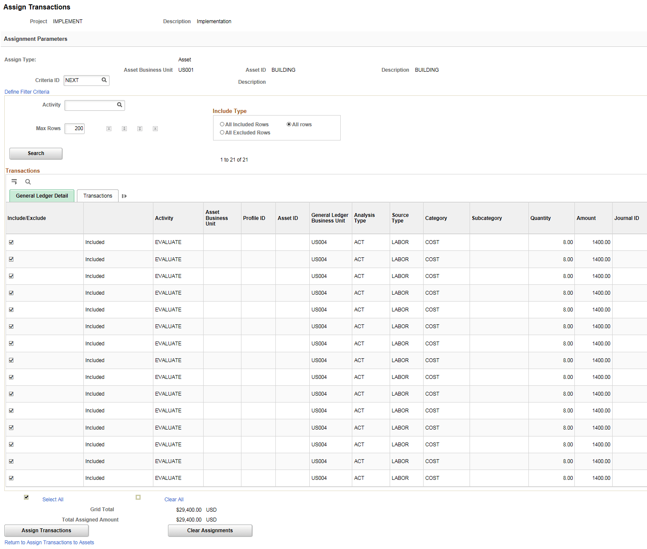Follow the Return to Assign Transactions to Assets link
Screen dimensions: 647x549
[49, 542]
